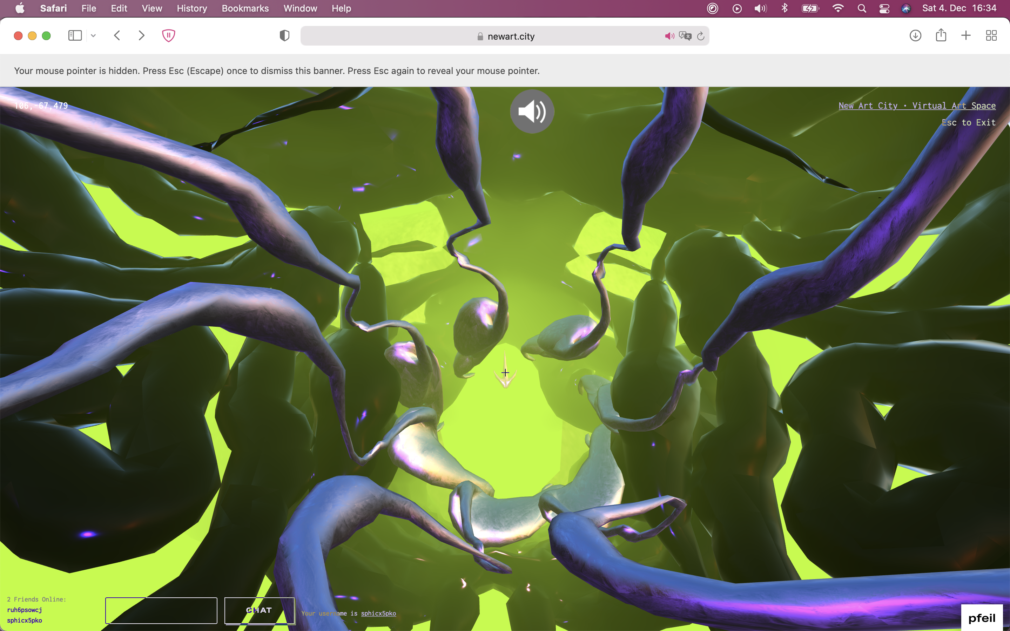Open the View menu
The width and height of the screenshot is (1010, 631).
(152, 8)
